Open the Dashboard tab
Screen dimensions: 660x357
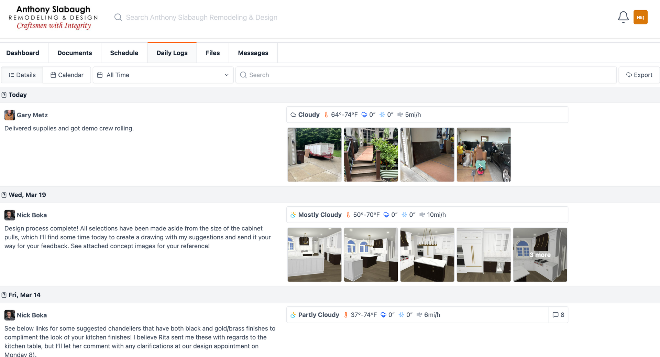(x=23, y=53)
